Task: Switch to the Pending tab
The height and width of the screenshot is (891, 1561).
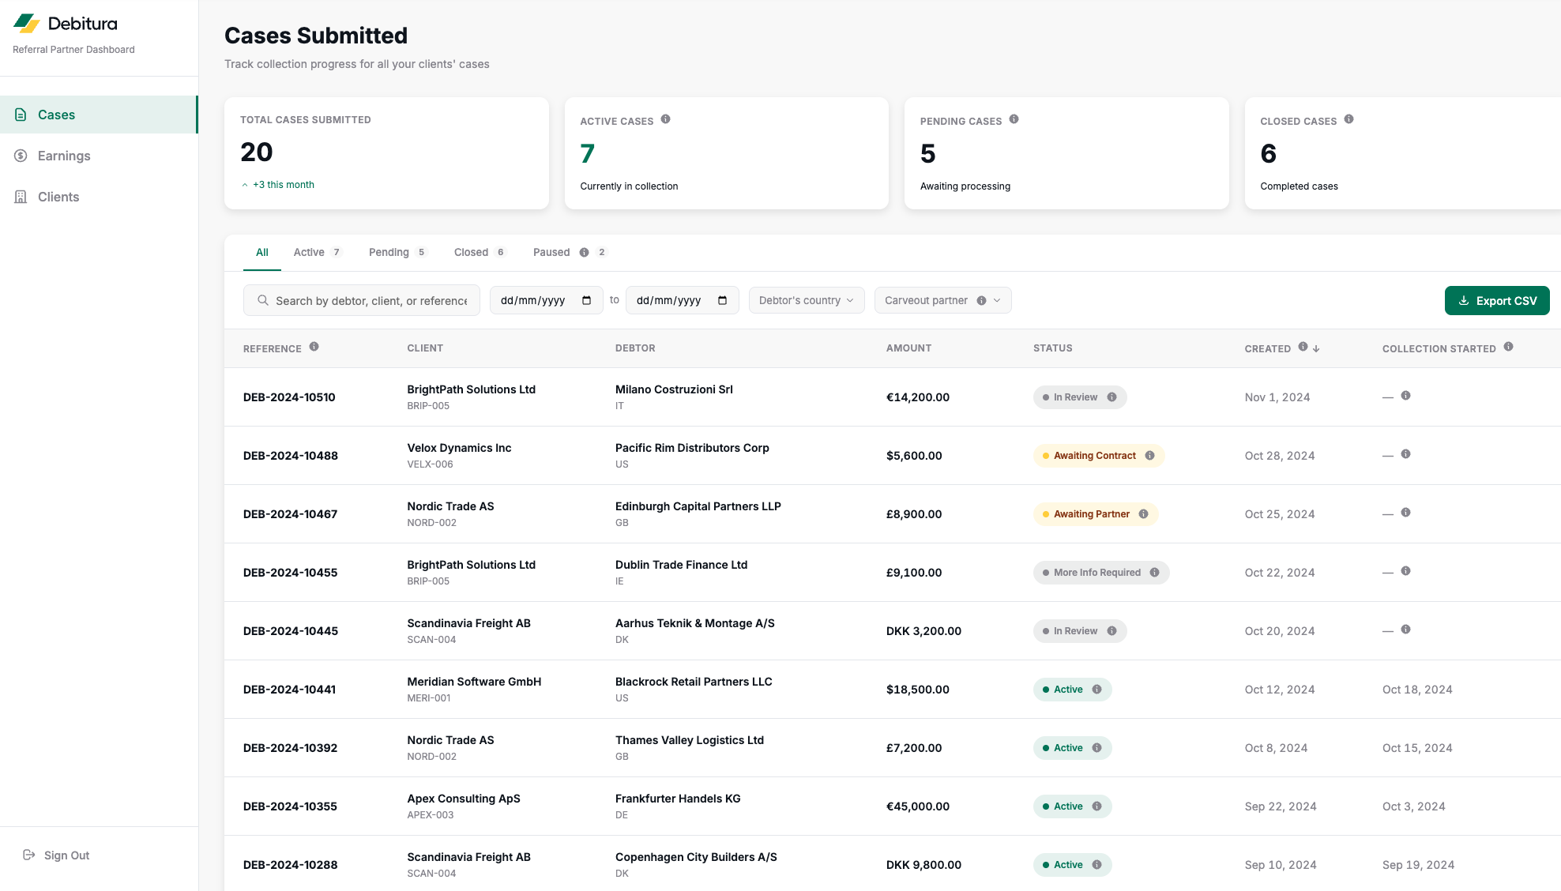Action: 389,252
